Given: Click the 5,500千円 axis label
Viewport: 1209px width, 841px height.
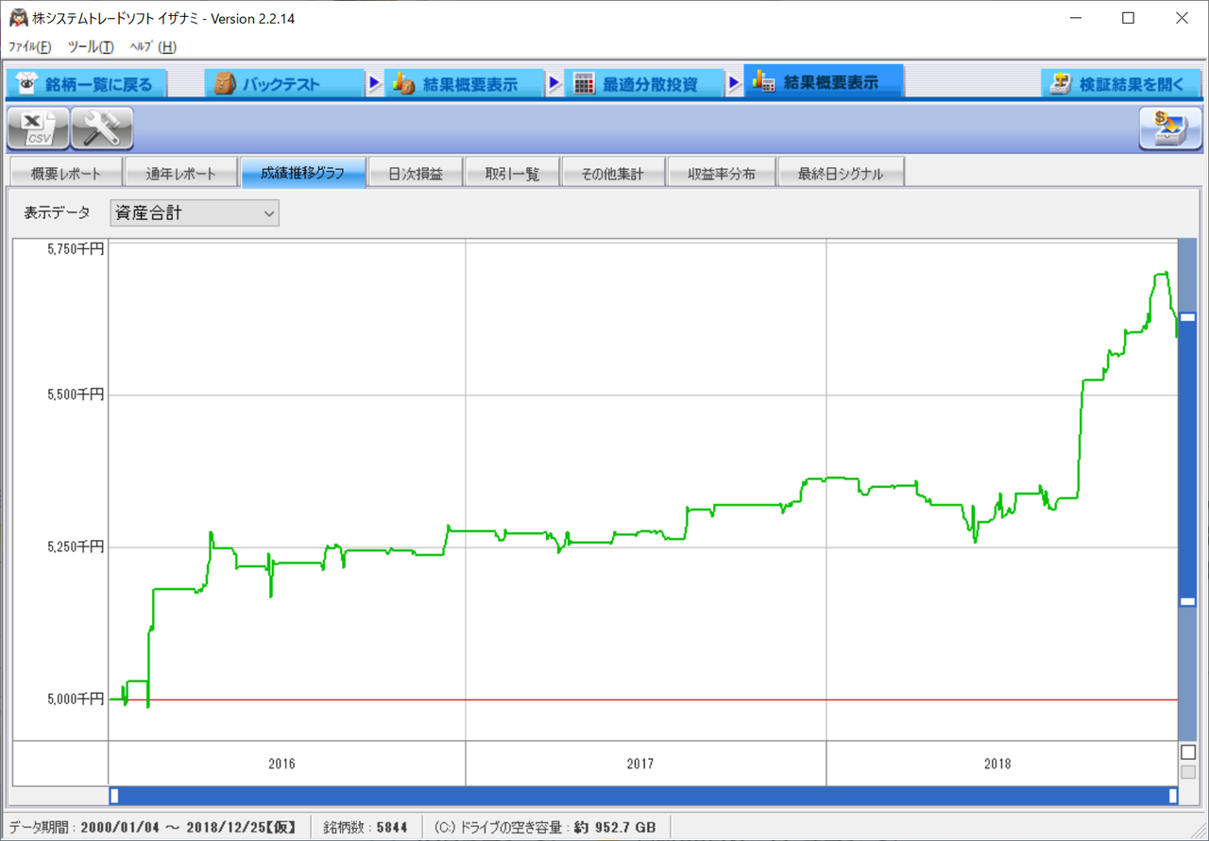Looking at the screenshot, I should pyautogui.click(x=76, y=395).
